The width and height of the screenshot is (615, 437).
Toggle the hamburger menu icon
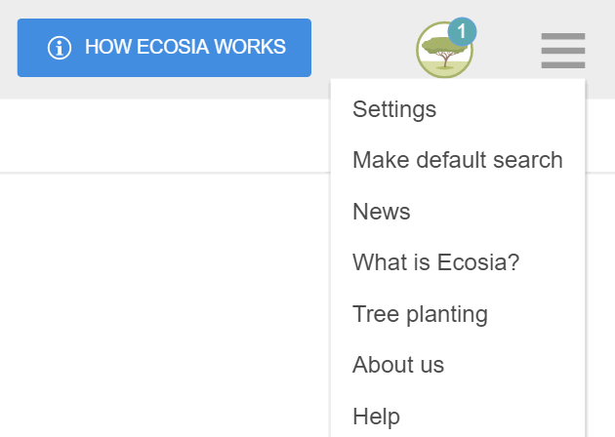pos(563,51)
